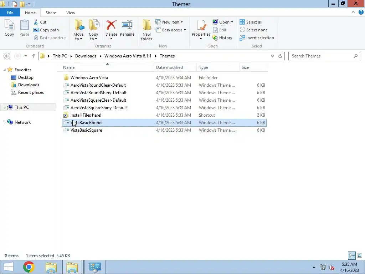Collapse the Favorites tree node
This screenshot has height=274, width=365.
[x=4, y=70]
